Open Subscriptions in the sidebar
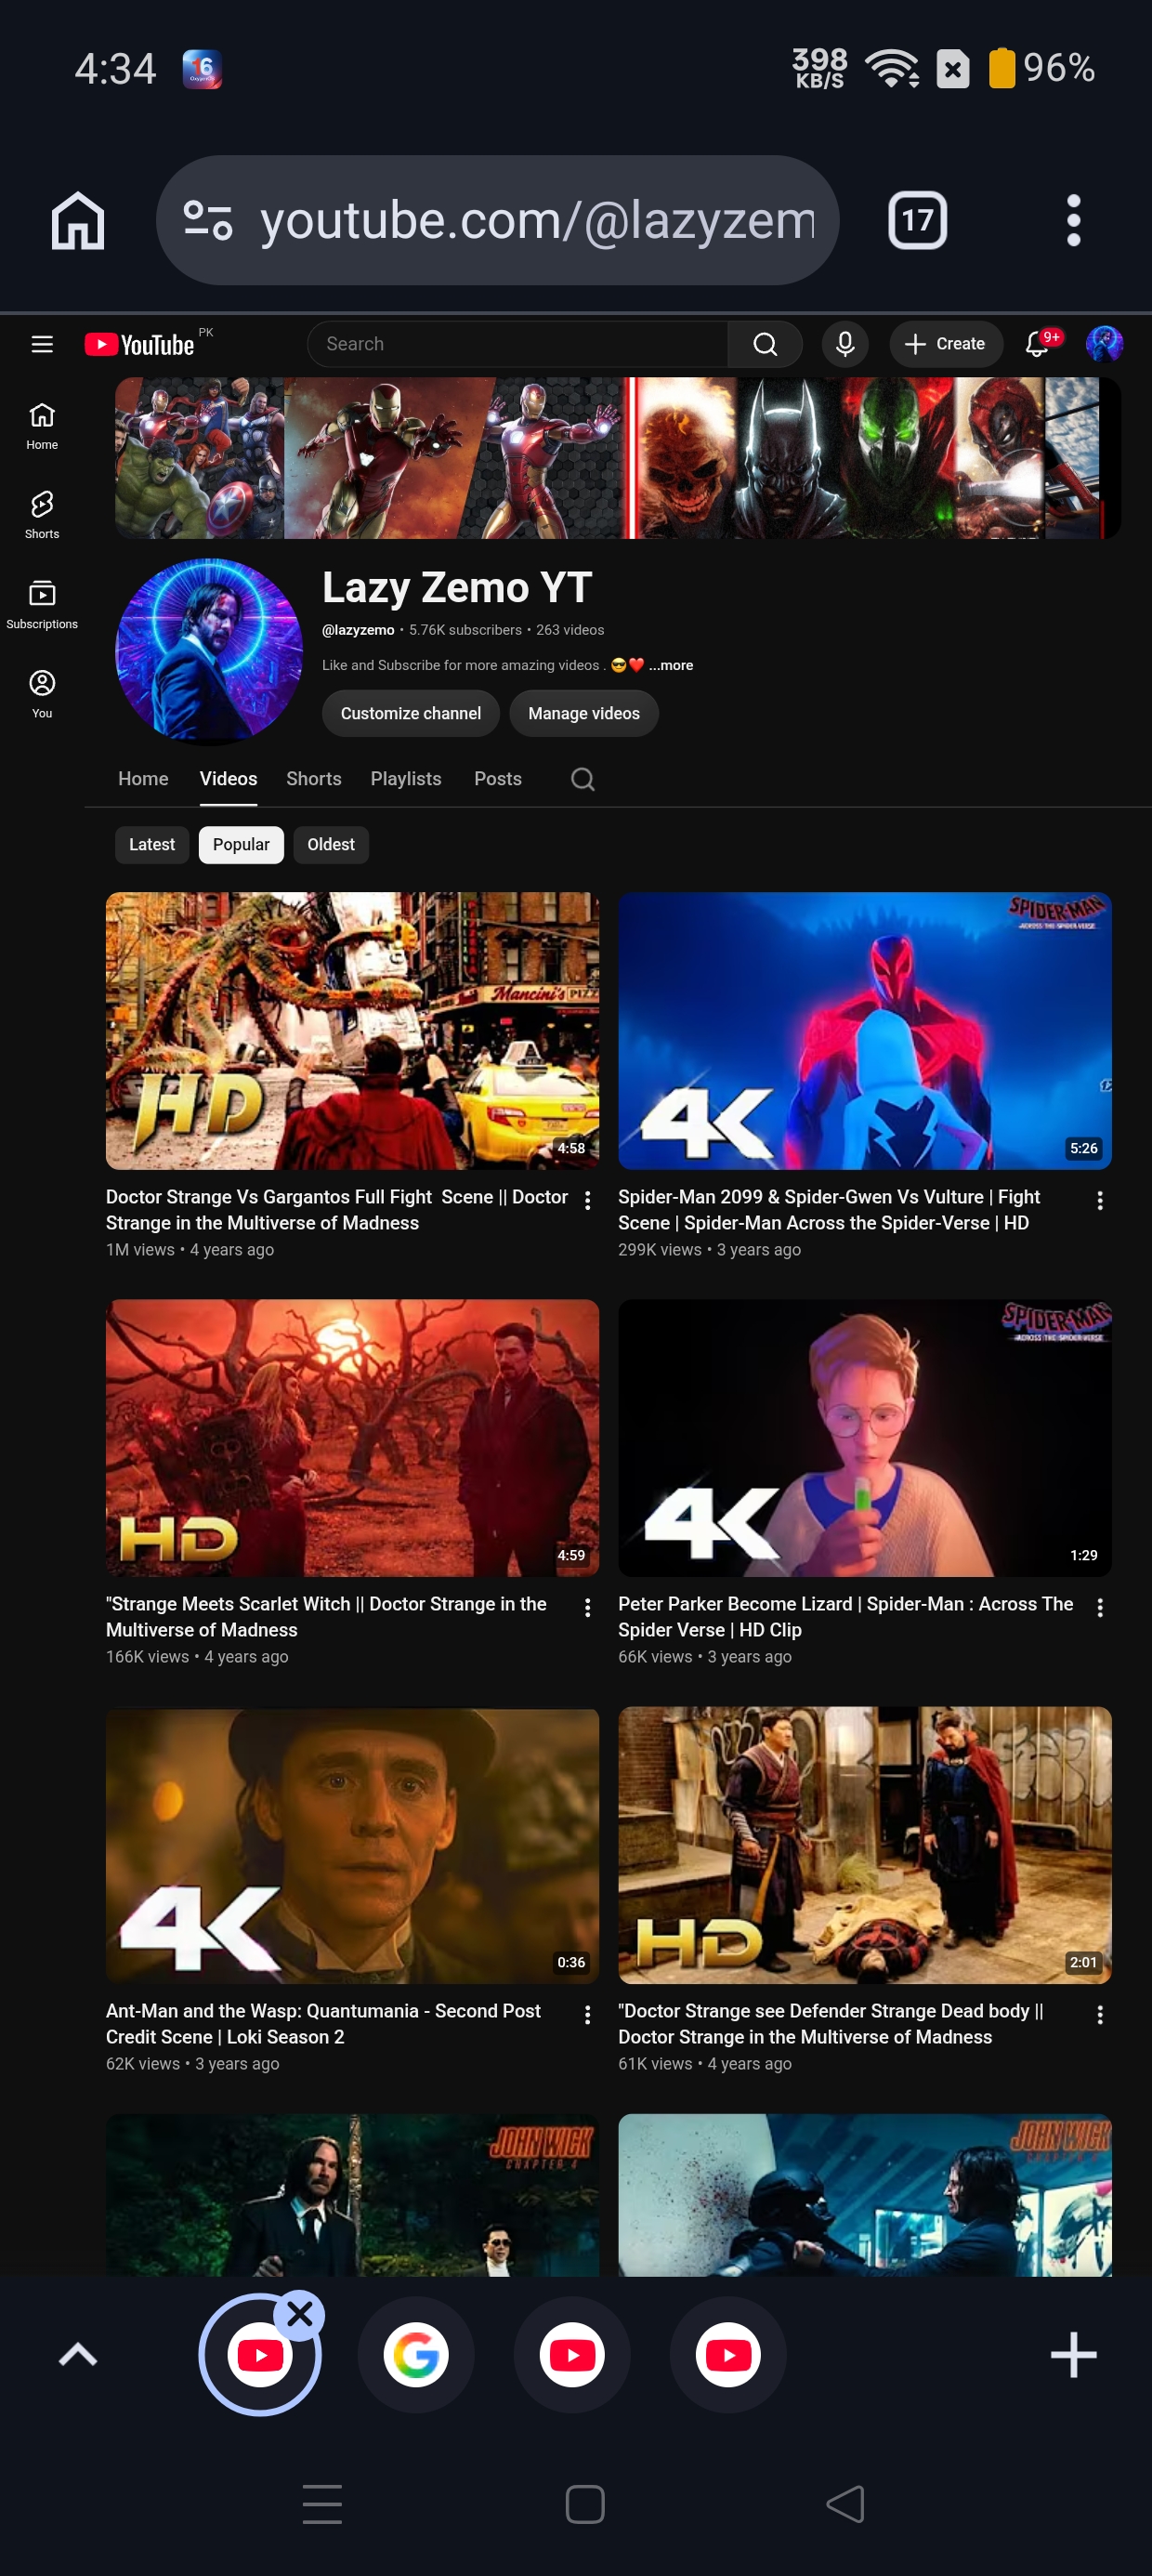 point(42,605)
